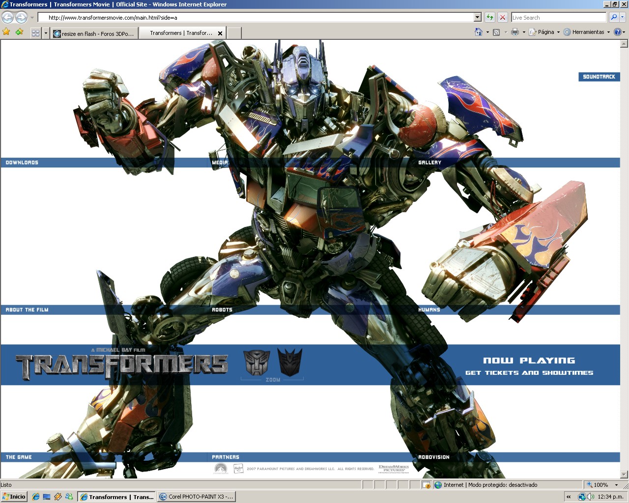Click NOW PLAYING heading

(x=529, y=361)
